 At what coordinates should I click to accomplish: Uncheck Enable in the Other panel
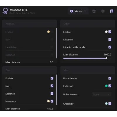[x=110, y=32]
